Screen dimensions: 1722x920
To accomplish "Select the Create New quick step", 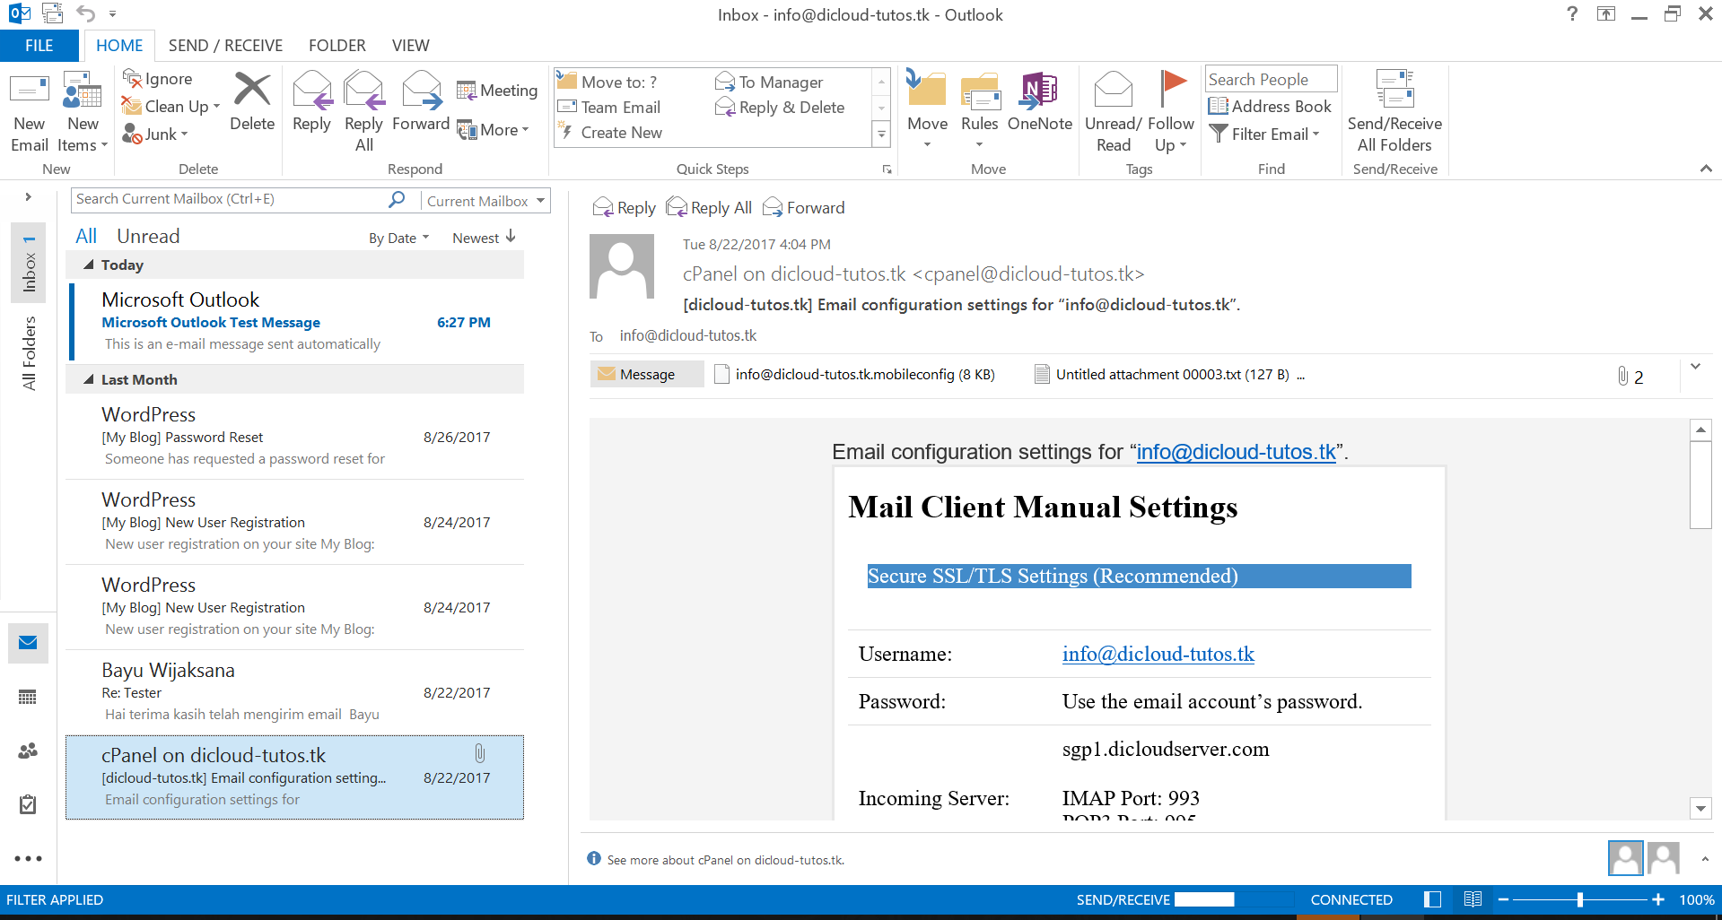I will pos(610,132).
